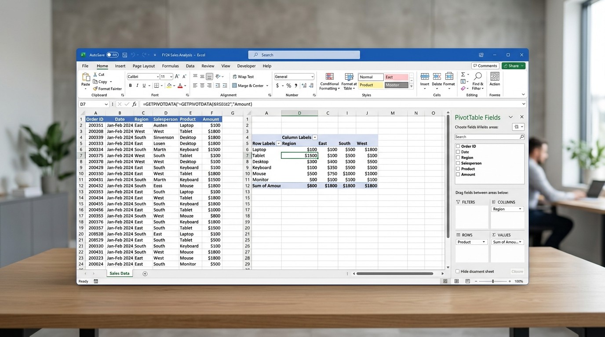605x337 pixels.
Task: Open Find & Filter tools
Action: (478, 82)
